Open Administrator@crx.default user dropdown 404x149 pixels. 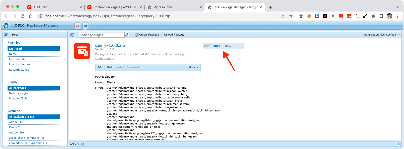382,35
